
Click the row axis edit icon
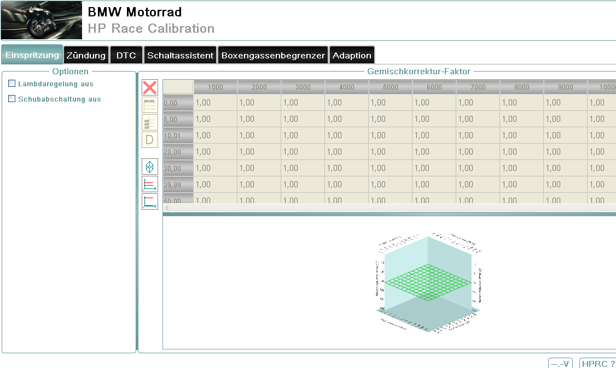149,105
